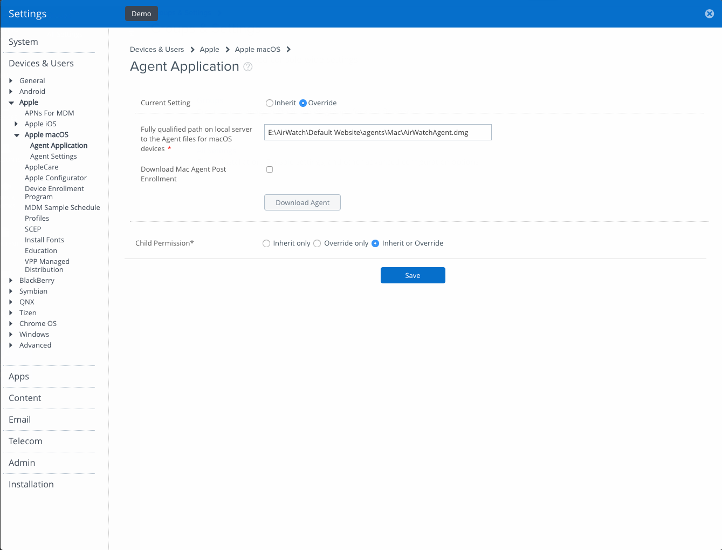Open the System settings section

click(x=23, y=42)
